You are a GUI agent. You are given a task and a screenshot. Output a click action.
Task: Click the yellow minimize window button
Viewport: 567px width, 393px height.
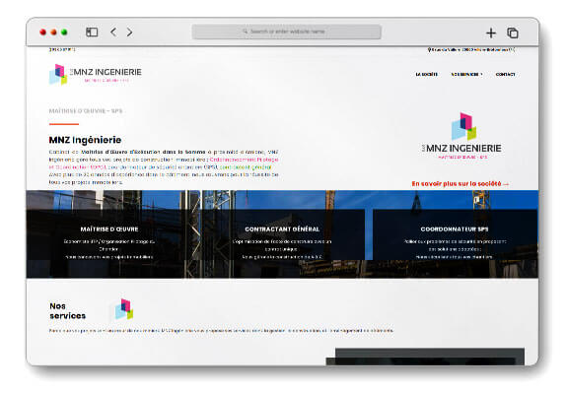[x=53, y=33]
